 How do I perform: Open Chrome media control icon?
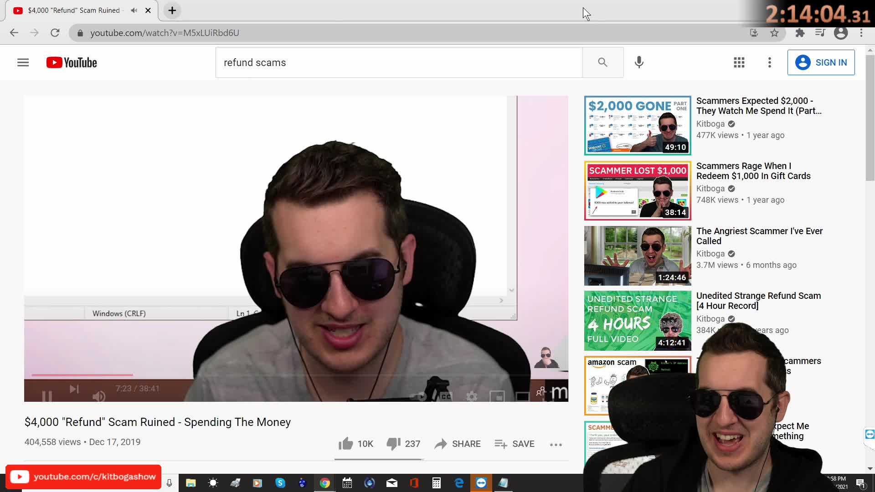pos(820,33)
